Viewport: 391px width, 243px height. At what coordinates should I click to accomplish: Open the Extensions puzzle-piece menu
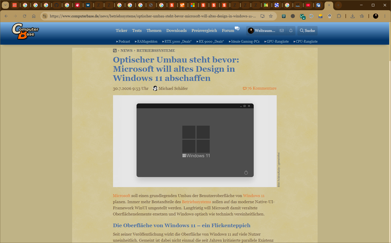(x=339, y=16)
